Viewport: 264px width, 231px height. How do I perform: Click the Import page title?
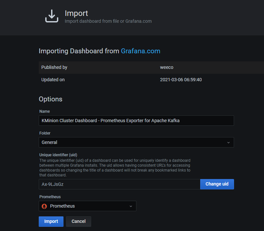coord(76,13)
